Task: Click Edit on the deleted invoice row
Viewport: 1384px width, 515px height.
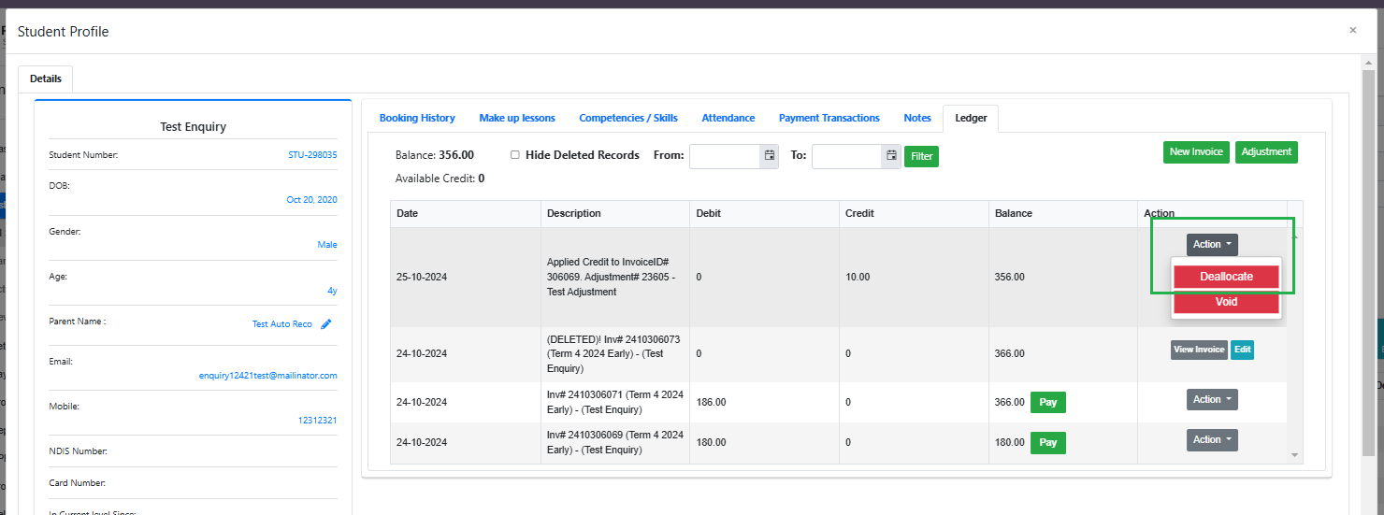Action: point(1242,350)
